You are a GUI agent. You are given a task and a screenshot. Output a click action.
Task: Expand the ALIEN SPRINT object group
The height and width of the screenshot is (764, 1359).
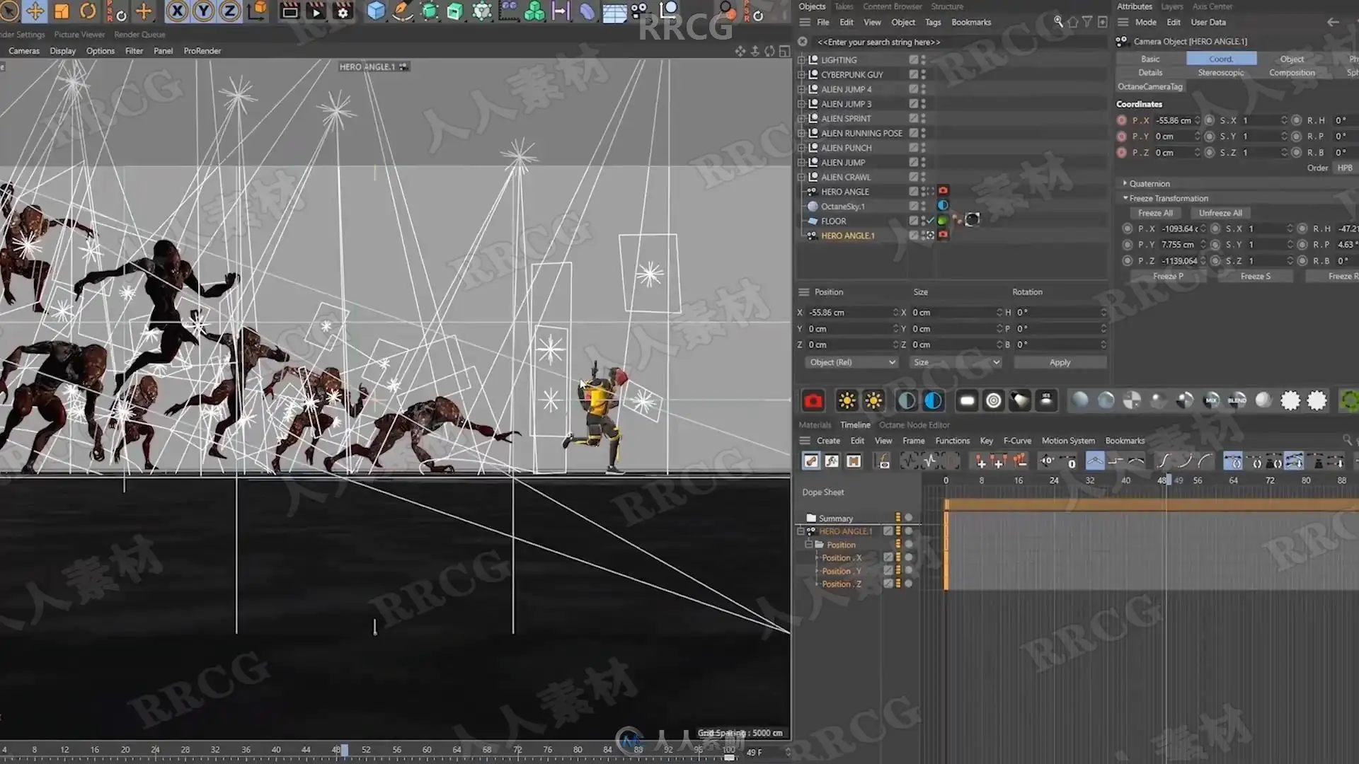click(801, 119)
